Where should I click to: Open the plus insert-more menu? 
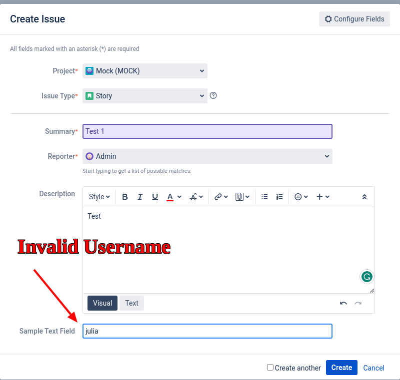[x=322, y=197]
